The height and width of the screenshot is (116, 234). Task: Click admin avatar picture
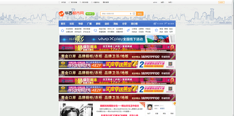pyautogui.click(x=150, y=107)
